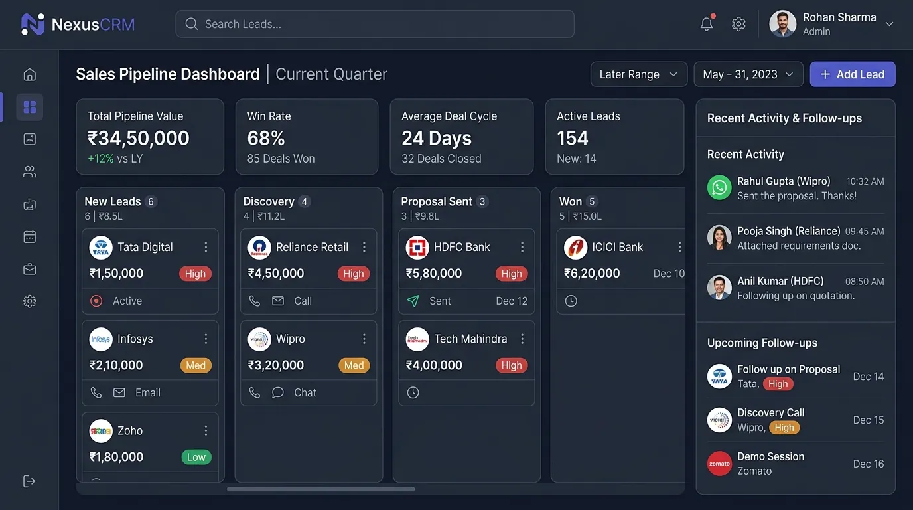The image size is (913, 510).
Task: Click phone icon on Wipro card
Action: [255, 392]
